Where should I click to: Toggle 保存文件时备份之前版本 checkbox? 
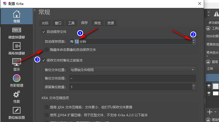tap(43, 60)
